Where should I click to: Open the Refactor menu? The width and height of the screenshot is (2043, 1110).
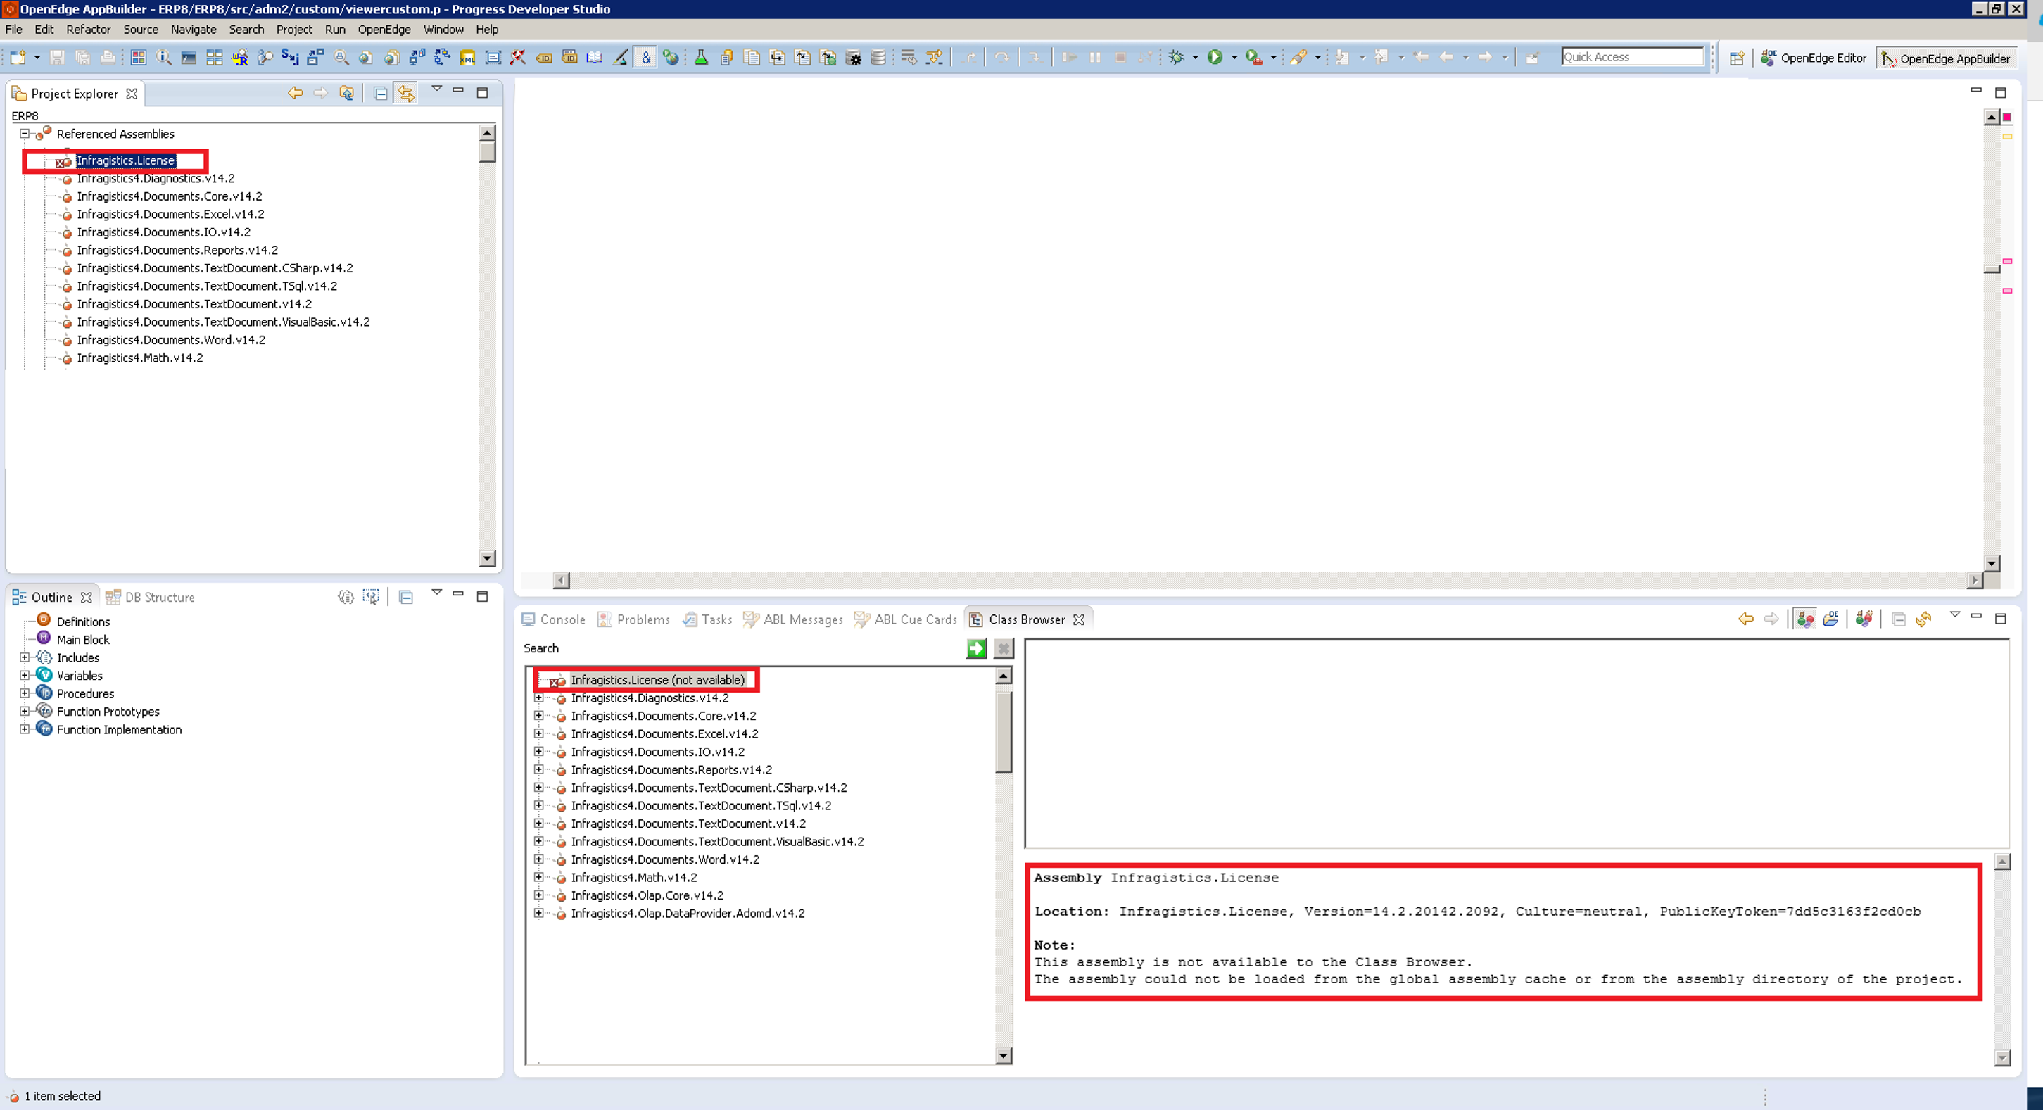88,30
